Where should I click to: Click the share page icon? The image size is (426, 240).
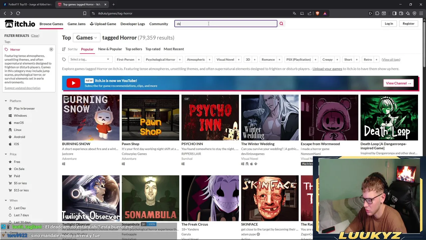[x=310, y=13]
